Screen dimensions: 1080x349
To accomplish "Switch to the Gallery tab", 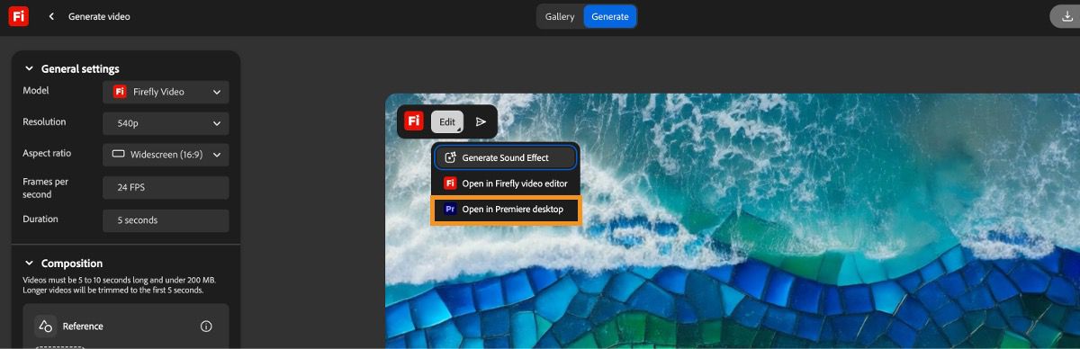I will coord(560,16).
